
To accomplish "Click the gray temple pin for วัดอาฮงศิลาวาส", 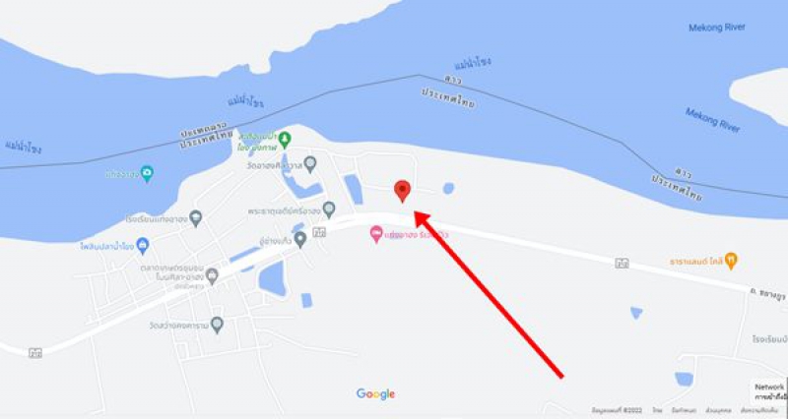I will click(x=310, y=163).
